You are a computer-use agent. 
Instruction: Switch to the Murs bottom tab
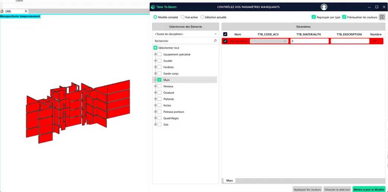click(229, 180)
